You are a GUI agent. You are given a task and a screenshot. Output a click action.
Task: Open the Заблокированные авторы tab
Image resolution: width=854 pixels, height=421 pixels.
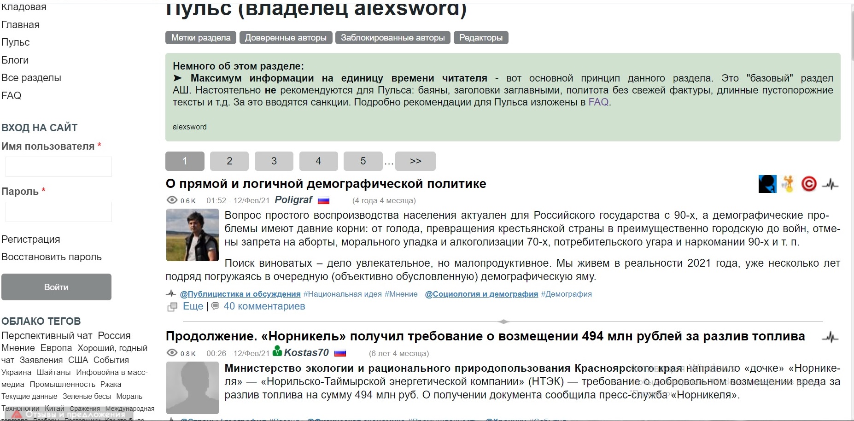pyautogui.click(x=392, y=38)
